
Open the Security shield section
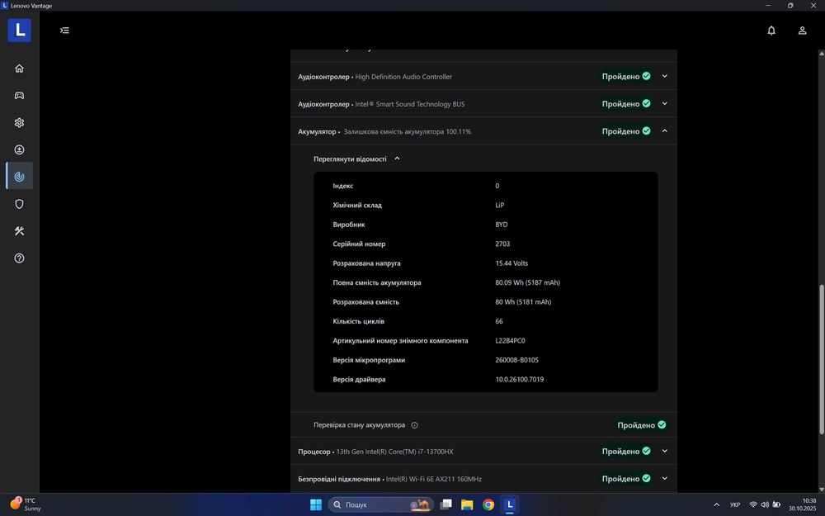coord(20,204)
